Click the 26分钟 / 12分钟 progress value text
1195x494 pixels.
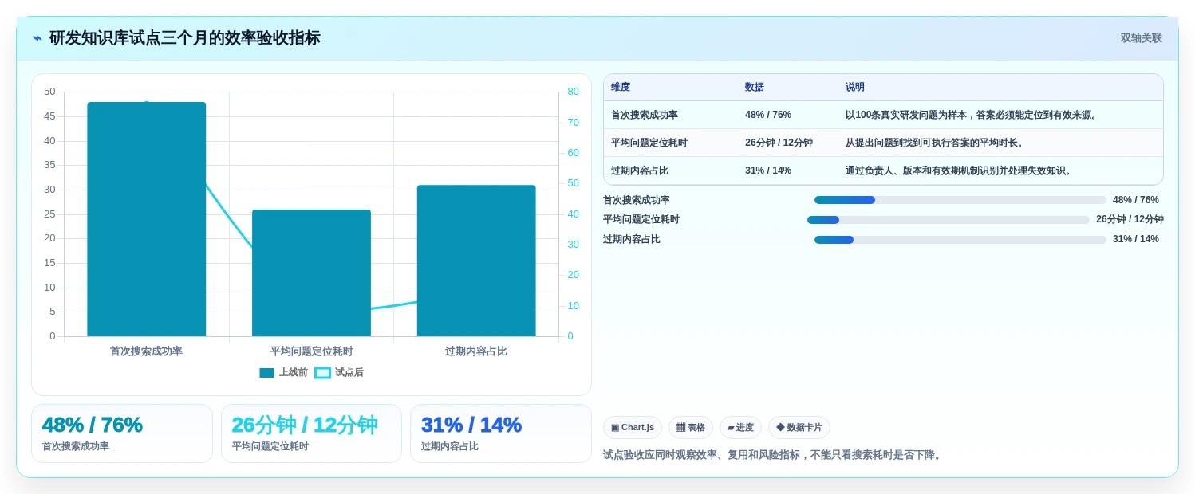pos(1130,220)
